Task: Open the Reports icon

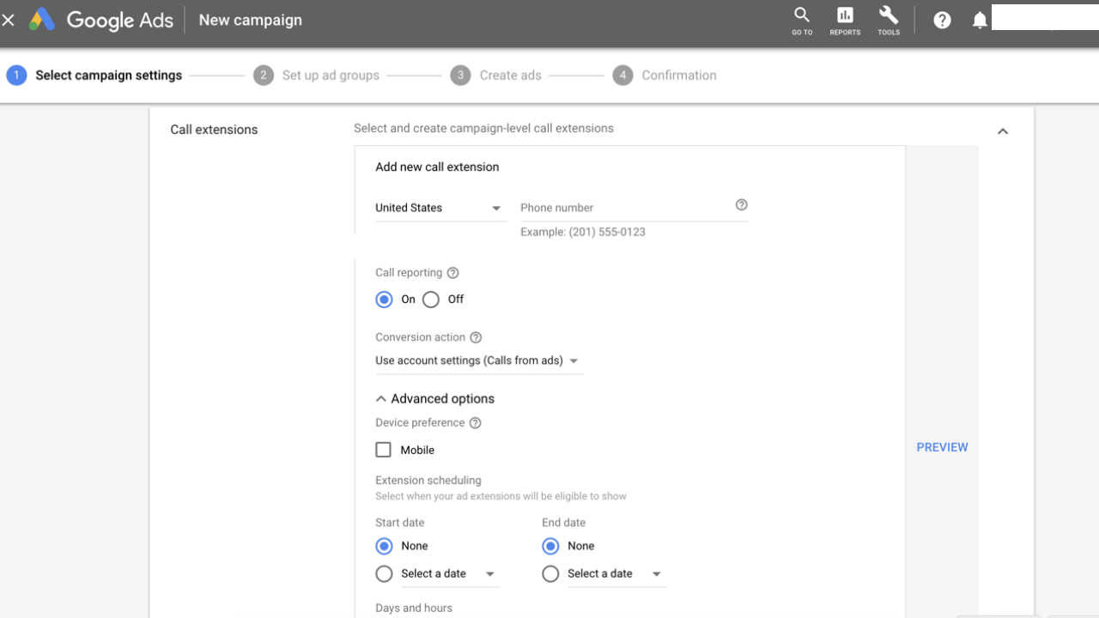Action: point(845,21)
